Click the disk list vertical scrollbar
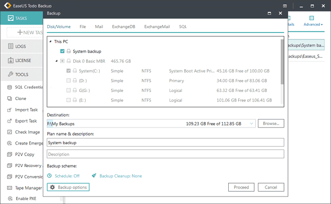The image size is (331, 204). click(x=282, y=62)
